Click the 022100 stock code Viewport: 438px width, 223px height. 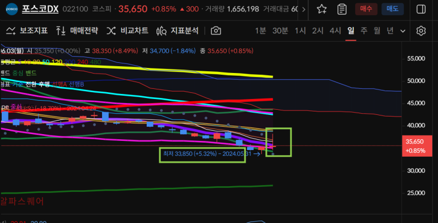click(x=75, y=9)
